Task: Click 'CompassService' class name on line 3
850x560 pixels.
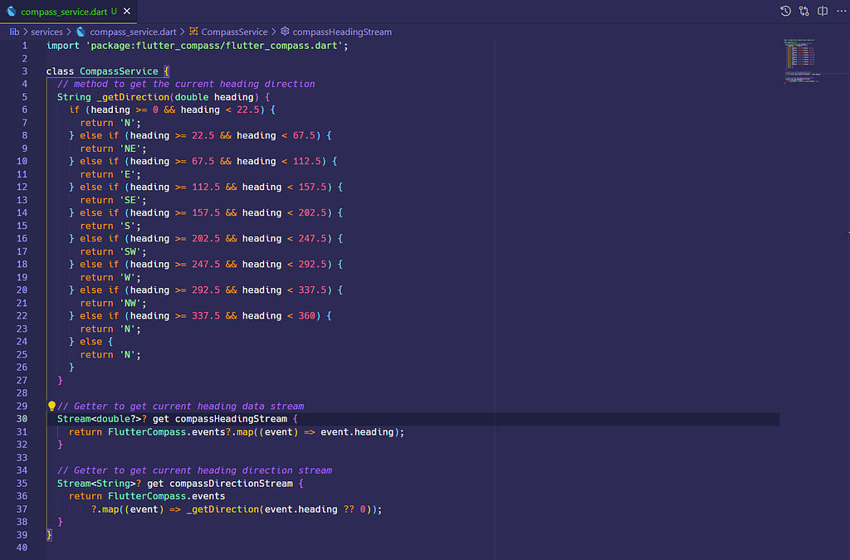Action: tap(119, 71)
